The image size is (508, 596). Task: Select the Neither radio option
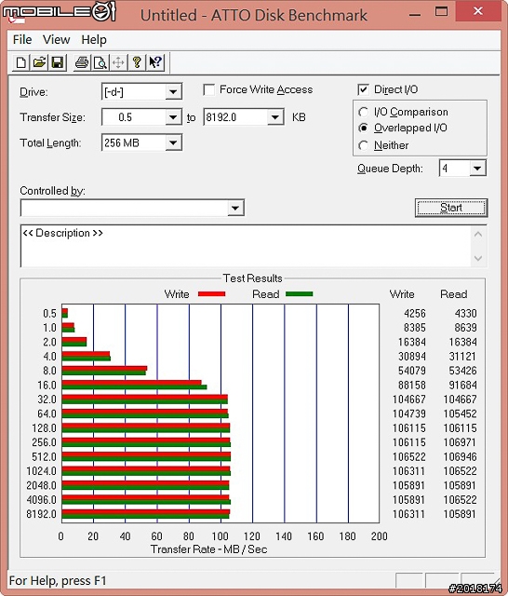click(364, 145)
